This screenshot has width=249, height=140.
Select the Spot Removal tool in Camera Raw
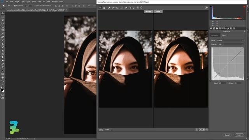pyautogui.click(x=126, y=8)
